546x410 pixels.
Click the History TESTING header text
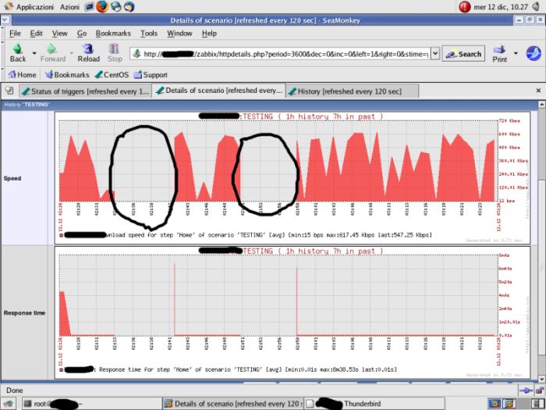(x=27, y=104)
